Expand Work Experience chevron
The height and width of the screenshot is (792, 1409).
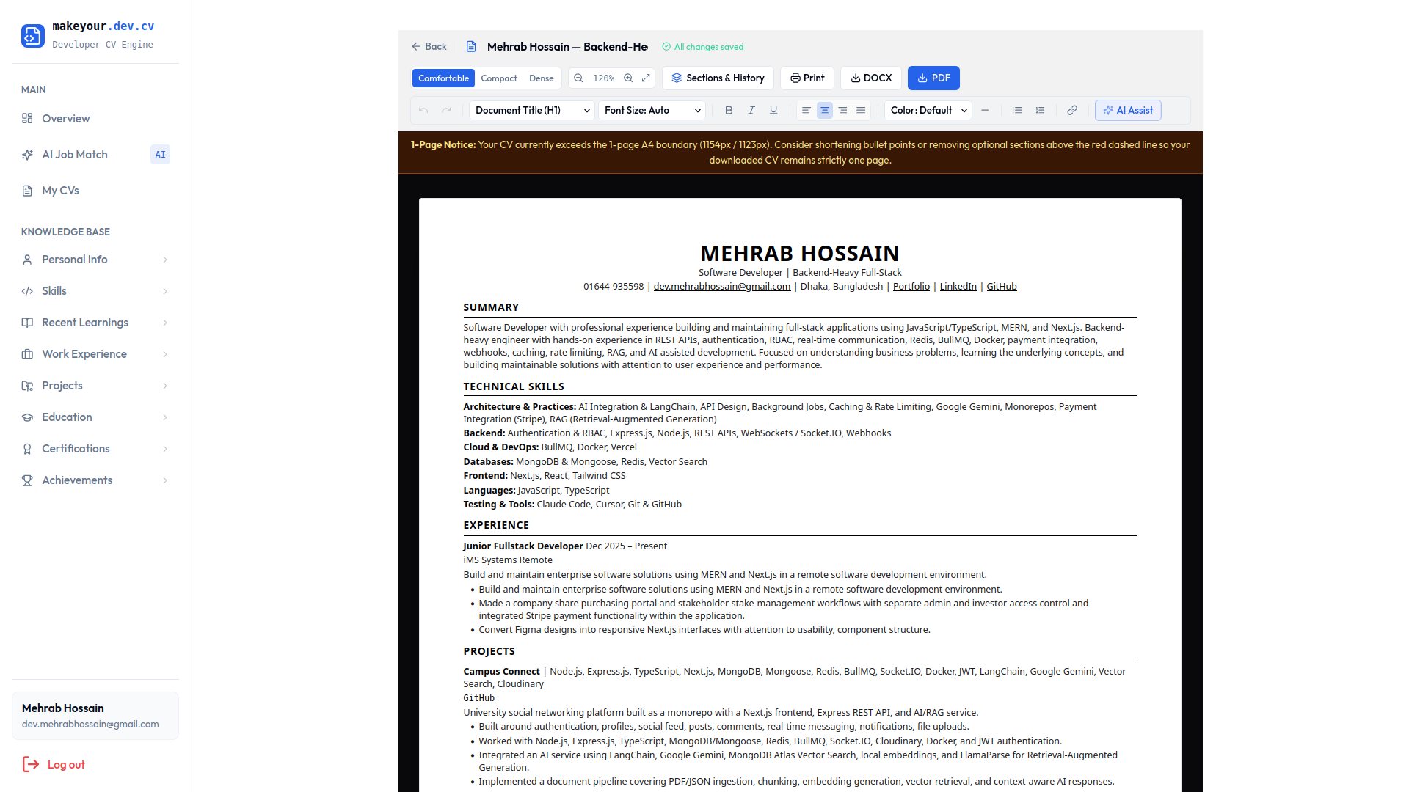click(165, 354)
